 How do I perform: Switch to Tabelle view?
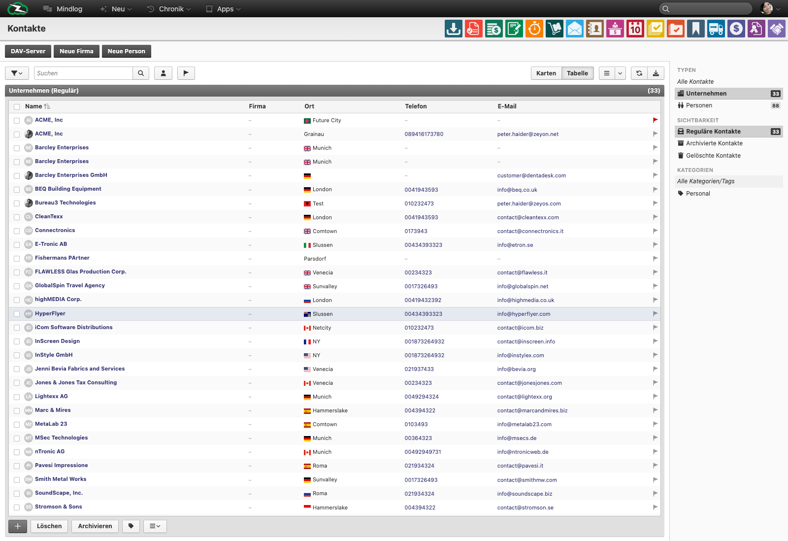tap(577, 73)
